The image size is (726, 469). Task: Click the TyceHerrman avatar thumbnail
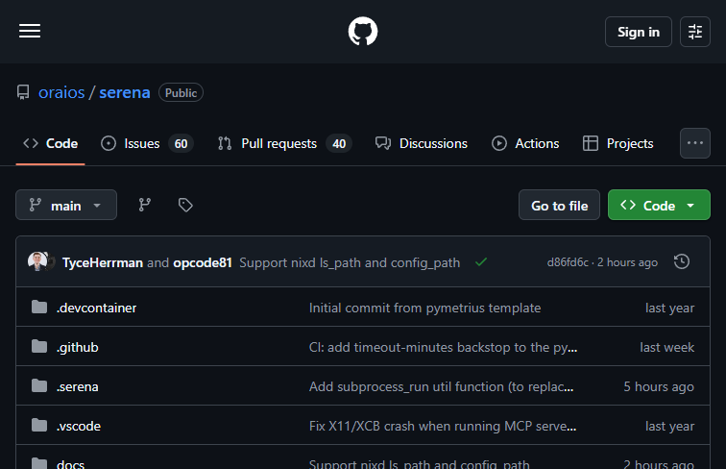click(x=37, y=261)
